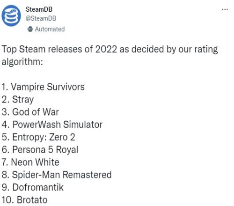Open the three-dot more options menu
The width and height of the screenshot is (234, 206).
click(x=225, y=9)
